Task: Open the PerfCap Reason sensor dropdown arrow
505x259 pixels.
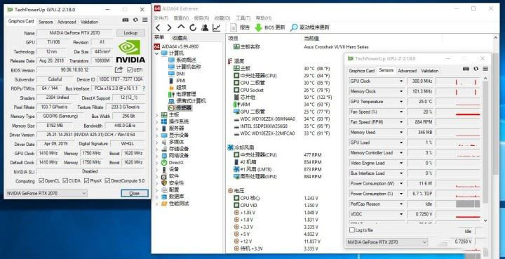Action: (x=401, y=204)
